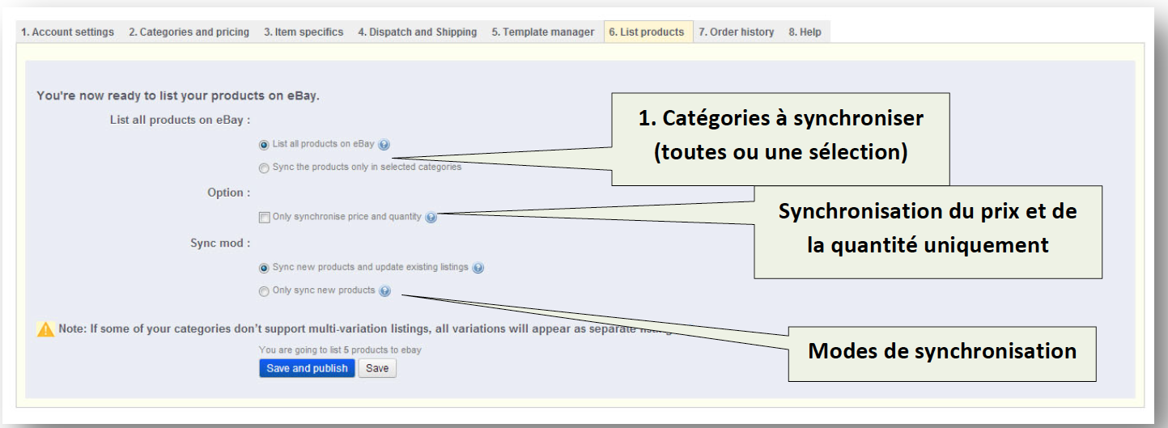Image resolution: width=1168 pixels, height=428 pixels.
Task: View the Order history tab
Action: 737,32
